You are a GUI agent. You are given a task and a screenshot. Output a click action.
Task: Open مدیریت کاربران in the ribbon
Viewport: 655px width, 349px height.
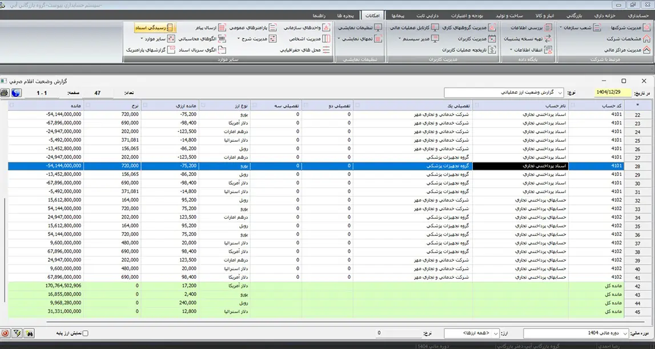click(x=472, y=39)
